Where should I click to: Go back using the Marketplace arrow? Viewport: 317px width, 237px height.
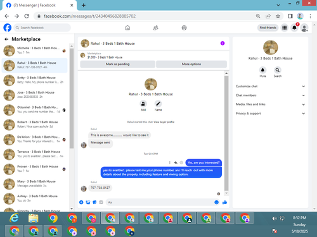6,39
